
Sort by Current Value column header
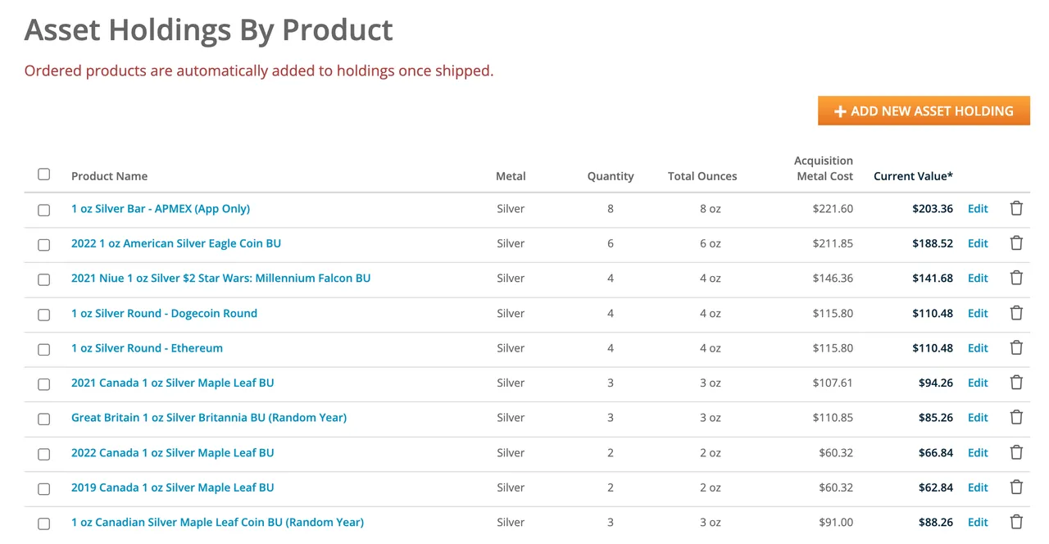coord(913,176)
